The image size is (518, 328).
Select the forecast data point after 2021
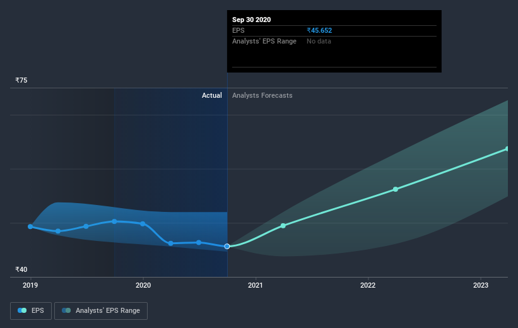(283, 226)
